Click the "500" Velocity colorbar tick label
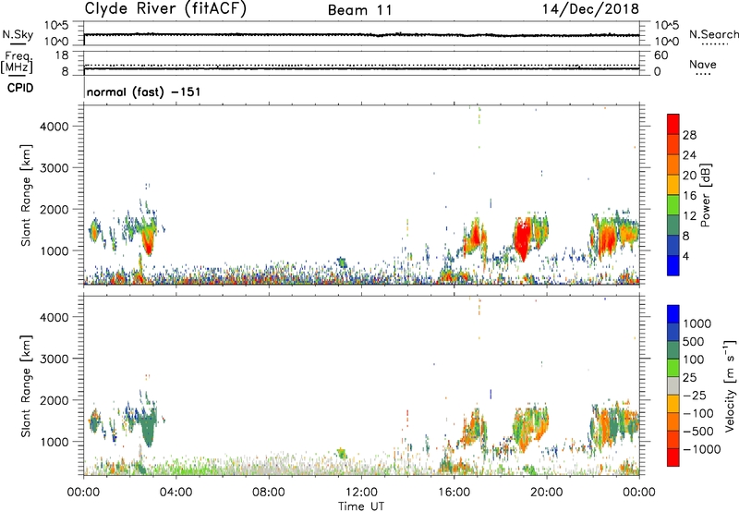 tap(694, 341)
